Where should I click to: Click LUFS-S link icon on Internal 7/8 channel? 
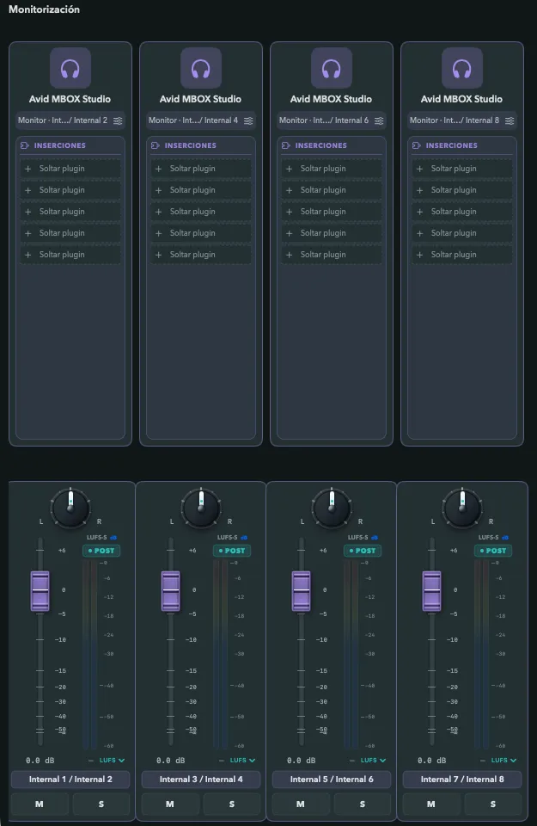505,538
